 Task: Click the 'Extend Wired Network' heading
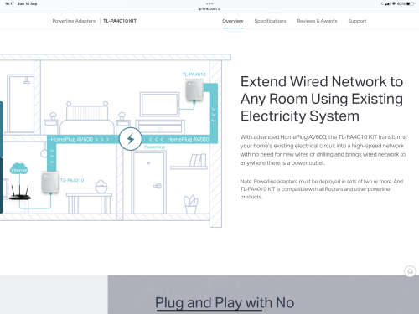322,99
